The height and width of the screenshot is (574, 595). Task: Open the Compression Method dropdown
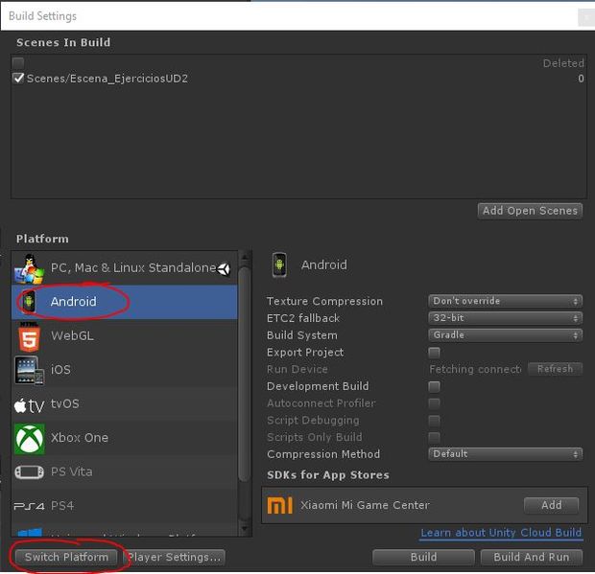click(x=505, y=454)
